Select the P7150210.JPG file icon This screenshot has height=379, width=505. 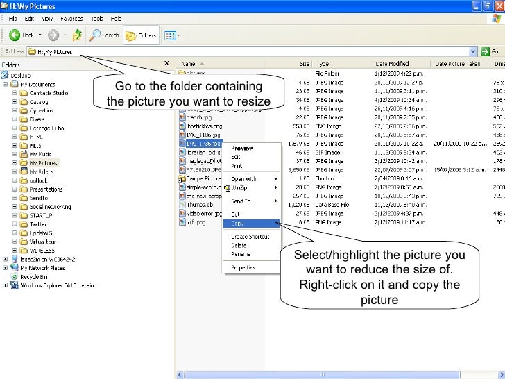pyautogui.click(x=182, y=170)
